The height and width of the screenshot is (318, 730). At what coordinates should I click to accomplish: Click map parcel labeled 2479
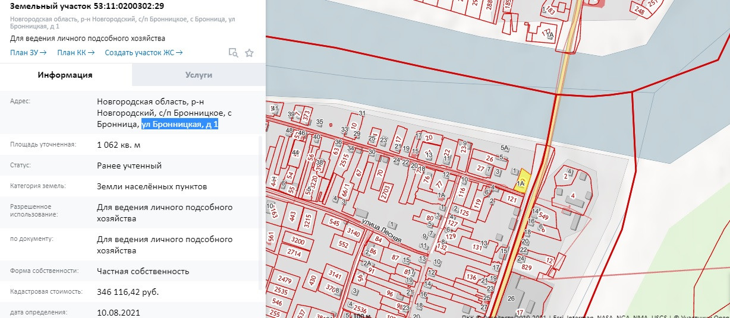click(x=285, y=280)
